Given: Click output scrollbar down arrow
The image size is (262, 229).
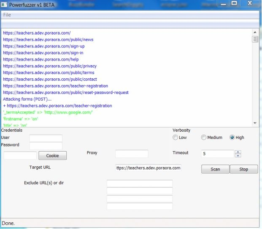Looking at the screenshot, I should pyautogui.click(x=255, y=123).
